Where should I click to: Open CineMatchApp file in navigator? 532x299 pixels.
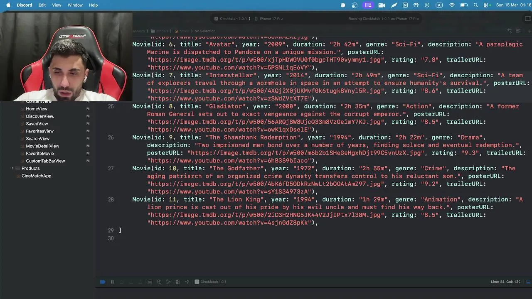(36, 176)
